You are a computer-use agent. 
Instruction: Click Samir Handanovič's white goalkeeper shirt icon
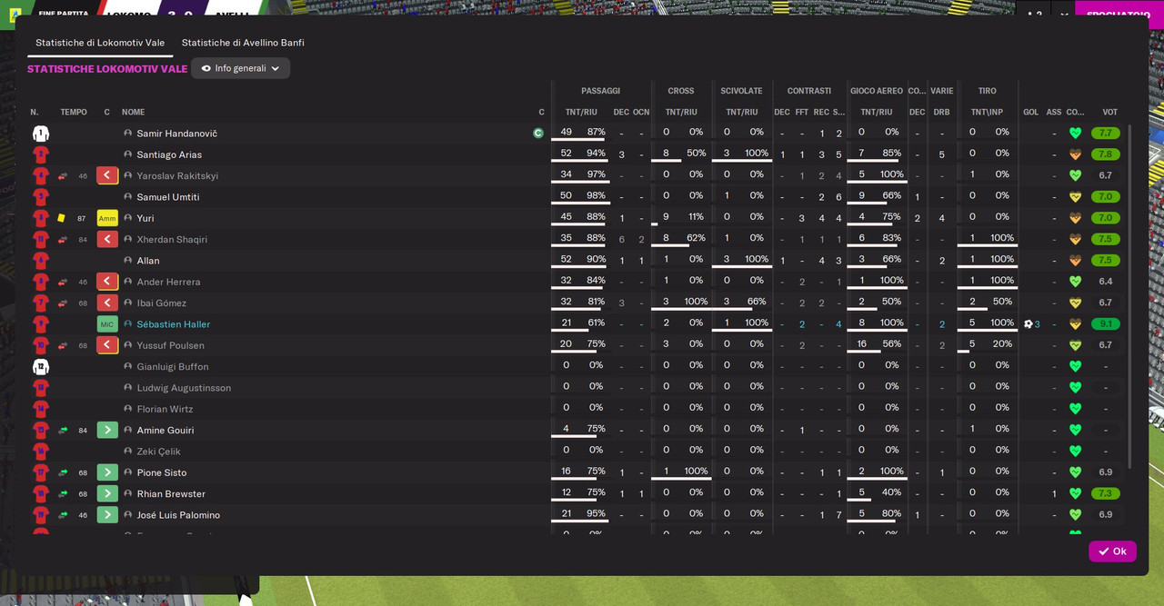pos(40,134)
